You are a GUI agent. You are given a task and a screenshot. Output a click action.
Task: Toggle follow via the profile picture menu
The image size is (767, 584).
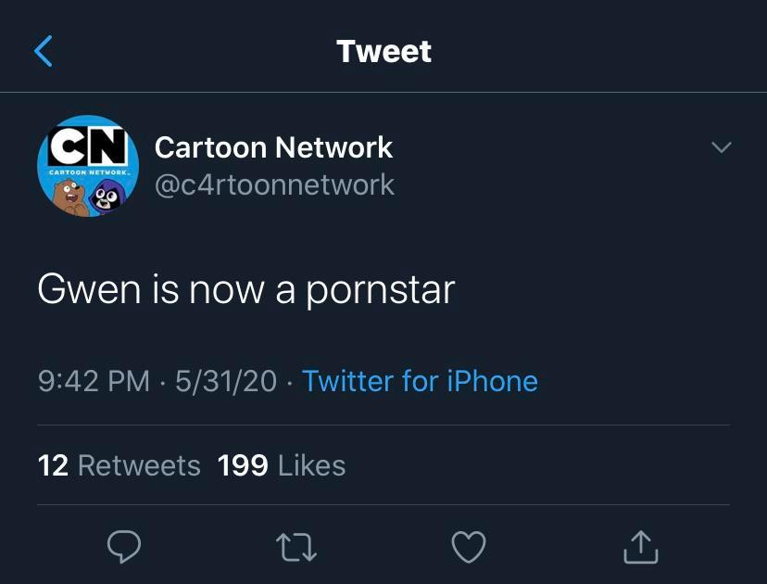coord(88,167)
